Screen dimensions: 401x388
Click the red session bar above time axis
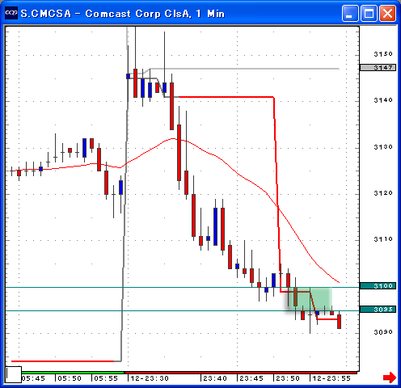click(241, 373)
